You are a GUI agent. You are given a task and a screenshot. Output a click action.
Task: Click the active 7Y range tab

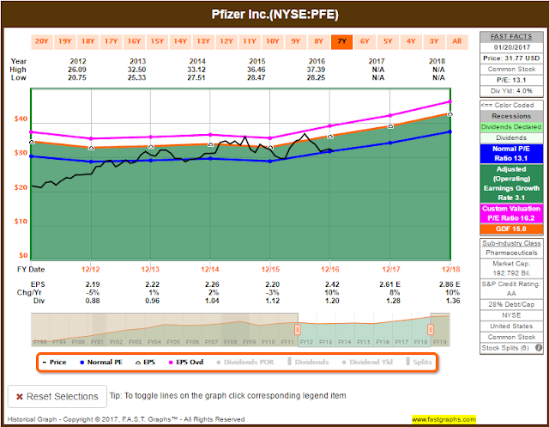tap(342, 41)
